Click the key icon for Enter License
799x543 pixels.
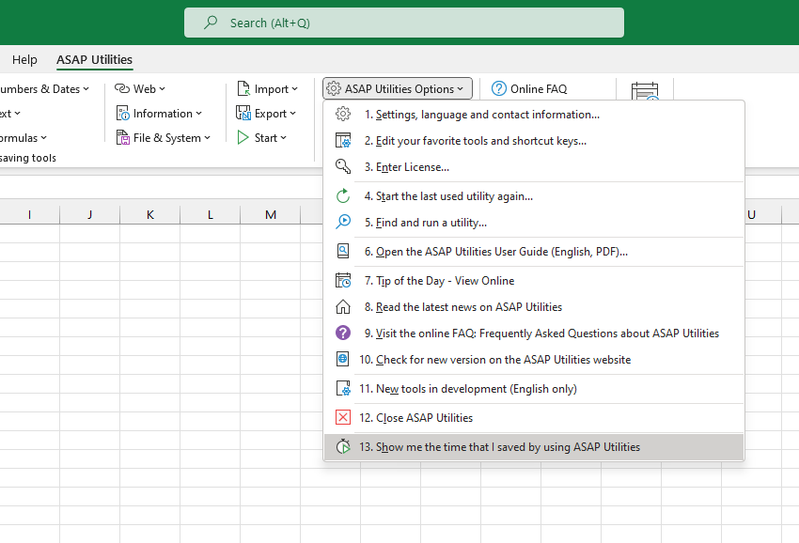pyautogui.click(x=343, y=166)
